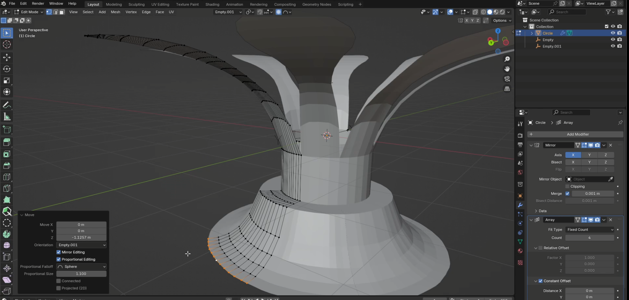
Task: Open transform orientation Empty.001 dropdown in header
Action: click(x=228, y=12)
